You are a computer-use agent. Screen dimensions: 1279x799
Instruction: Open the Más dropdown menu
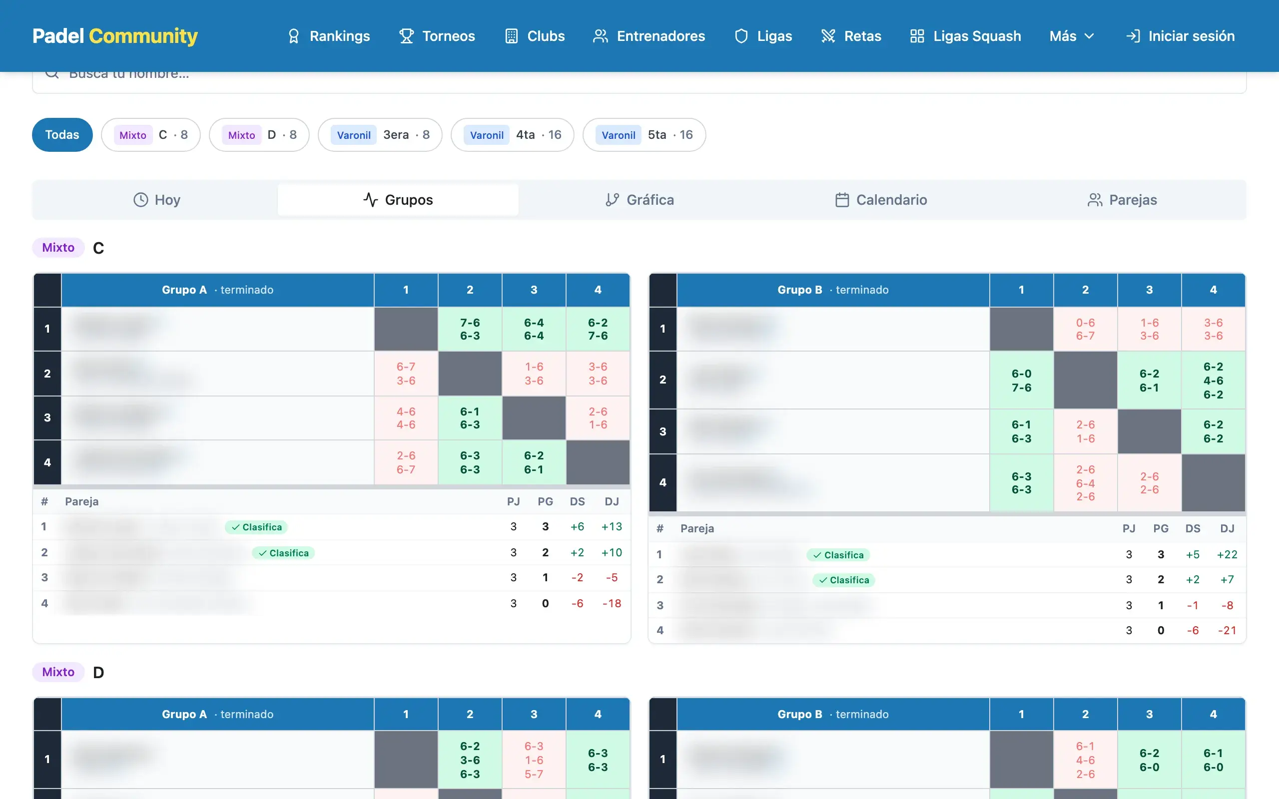(x=1071, y=36)
